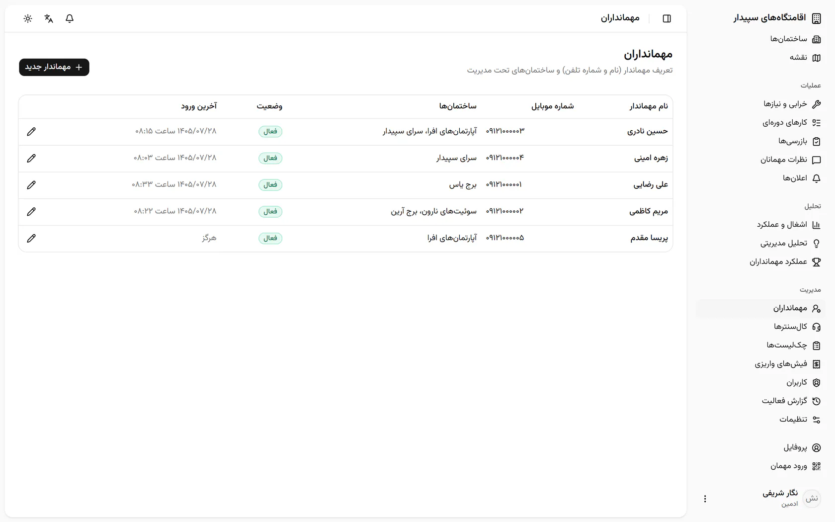Open عملکرد مهمانداران in sidebar
Viewport: 835px width, 522px height.
760,261
